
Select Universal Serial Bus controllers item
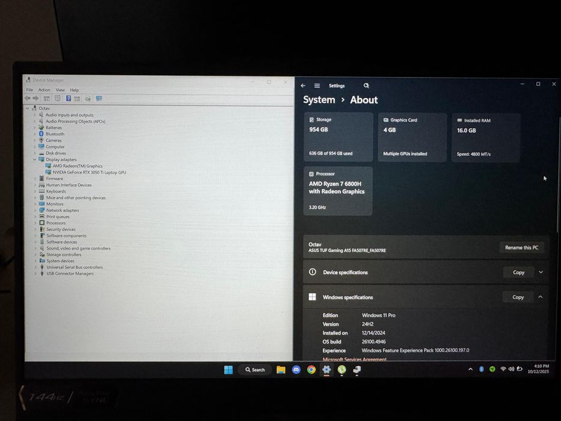[75, 268]
